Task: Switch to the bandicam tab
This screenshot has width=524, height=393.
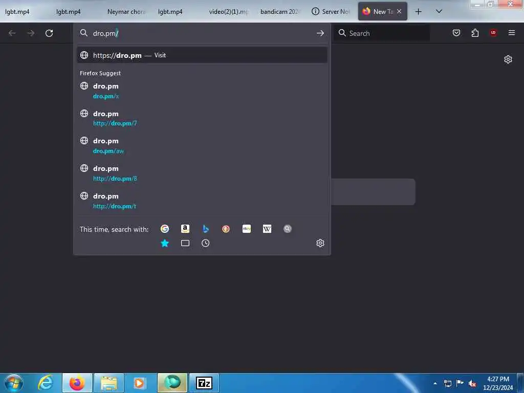Action: tap(279, 12)
